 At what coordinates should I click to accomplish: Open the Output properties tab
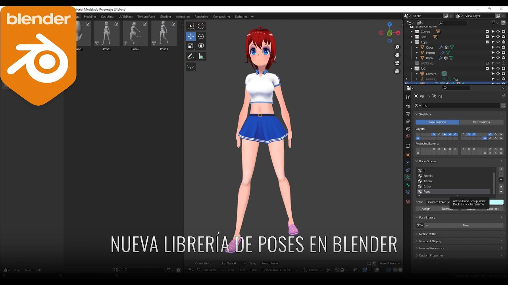pyautogui.click(x=408, y=114)
